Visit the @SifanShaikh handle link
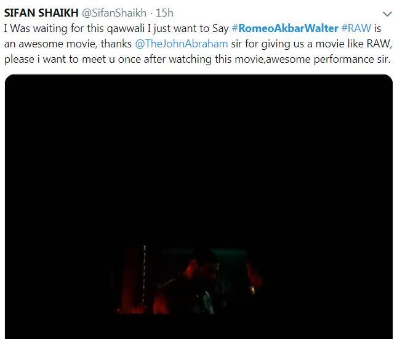The height and width of the screenshot is (339, 397). point(114,13)
